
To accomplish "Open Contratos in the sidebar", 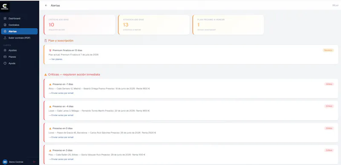I will coord(19,25).
